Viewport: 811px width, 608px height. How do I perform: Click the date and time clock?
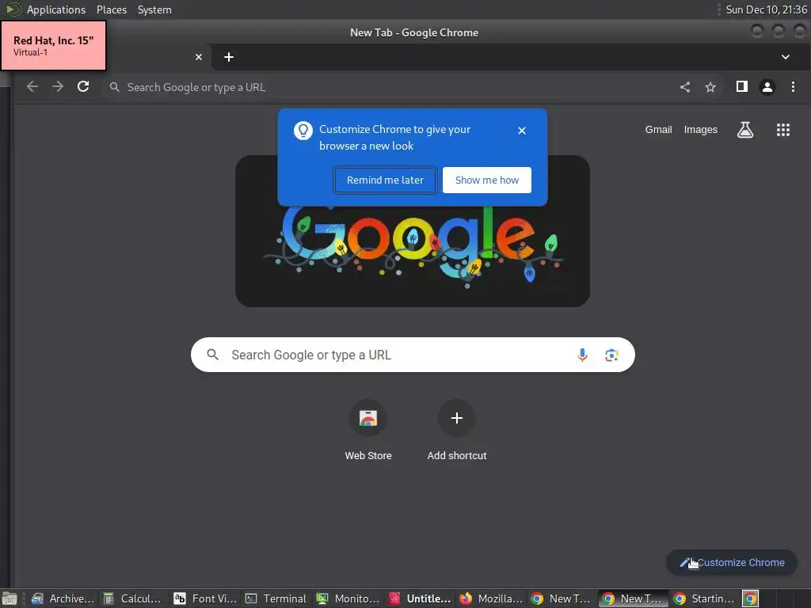(x=766, y=9)
